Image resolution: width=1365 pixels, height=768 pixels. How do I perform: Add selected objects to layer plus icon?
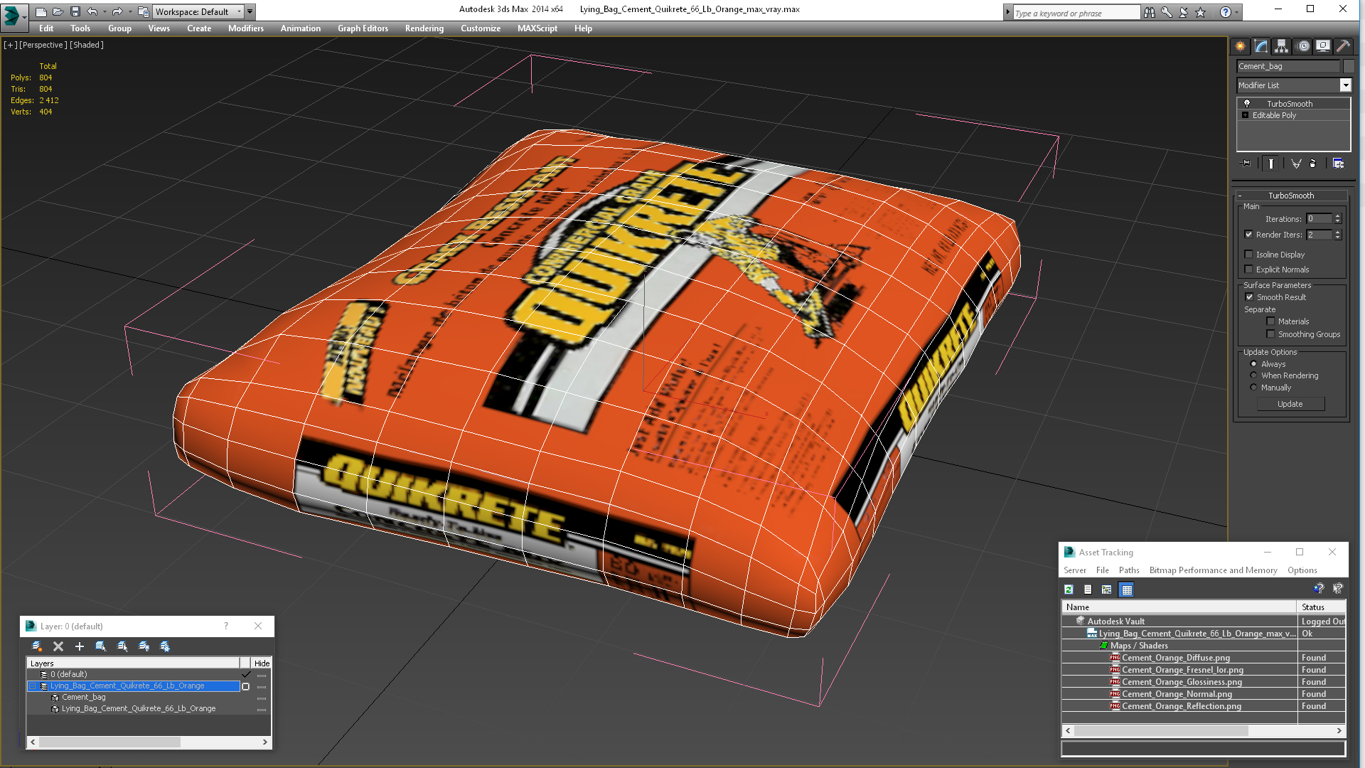[80, 646]
